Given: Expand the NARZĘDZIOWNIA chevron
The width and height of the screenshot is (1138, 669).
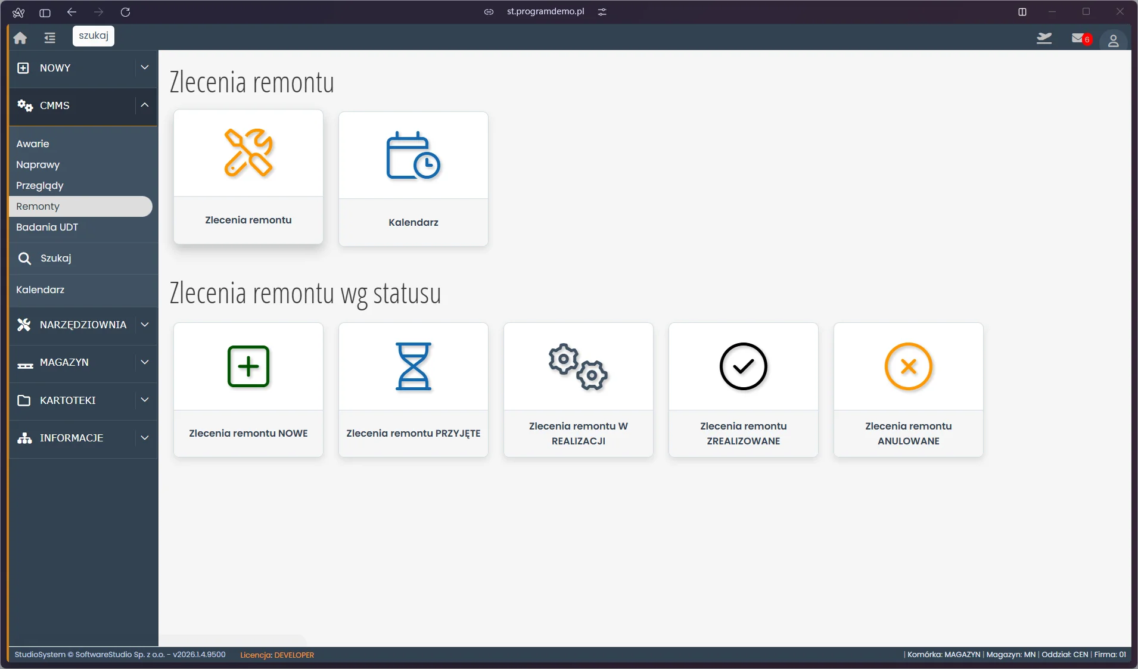Looking at the screenshot, I should [145, 325].
